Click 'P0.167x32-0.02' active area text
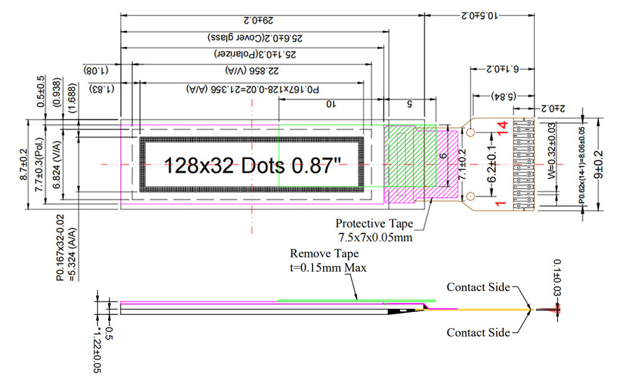Screen dimensions: 619x380 pyautogui.click(x=60, y=248)
